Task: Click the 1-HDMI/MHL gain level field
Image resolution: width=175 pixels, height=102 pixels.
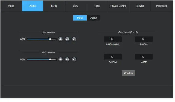Action: point(113,39)
